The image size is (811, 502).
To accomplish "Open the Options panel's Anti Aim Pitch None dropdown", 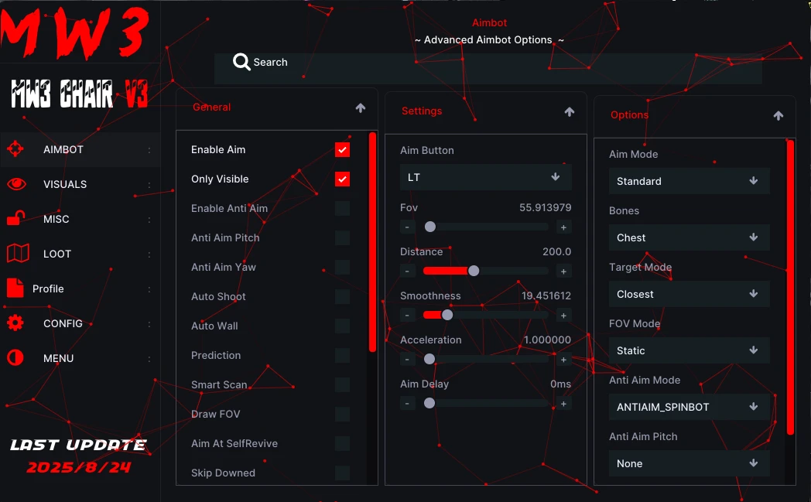I will (x=690, y=463).
